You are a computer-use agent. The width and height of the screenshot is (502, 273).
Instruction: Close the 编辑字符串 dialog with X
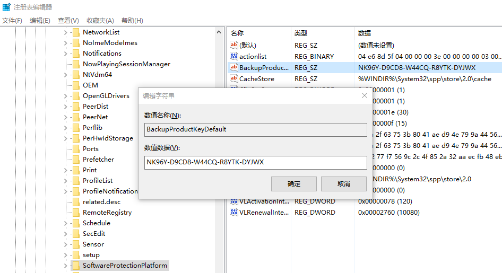tap(365, 95)
